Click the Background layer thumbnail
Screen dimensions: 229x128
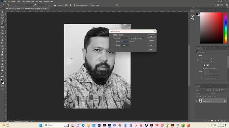click(201, 101)
